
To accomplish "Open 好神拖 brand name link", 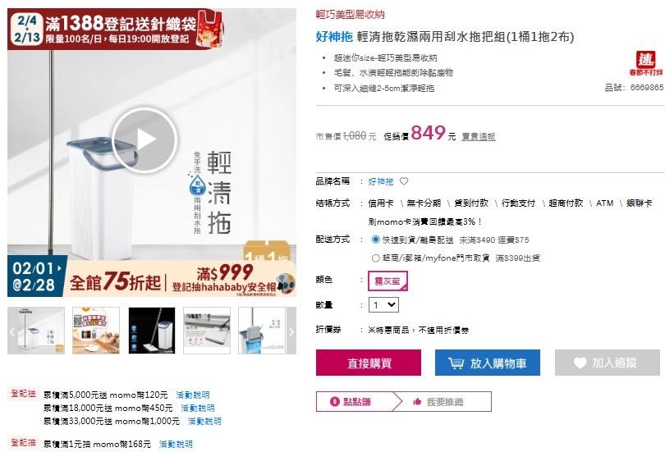I will [380, 182].
